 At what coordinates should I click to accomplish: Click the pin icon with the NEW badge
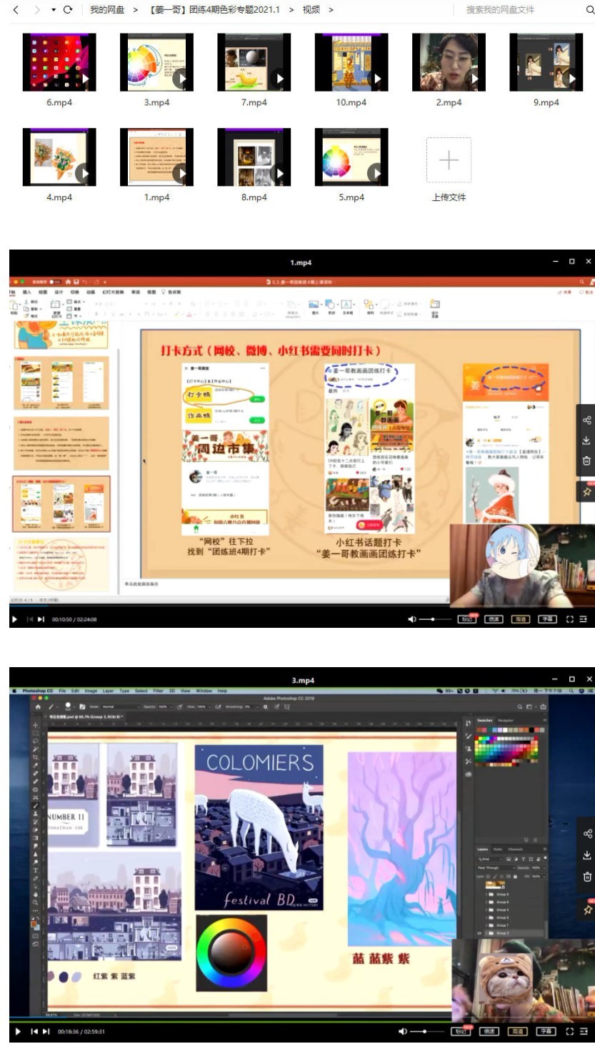pyautogui.click(x=587, y=491)
